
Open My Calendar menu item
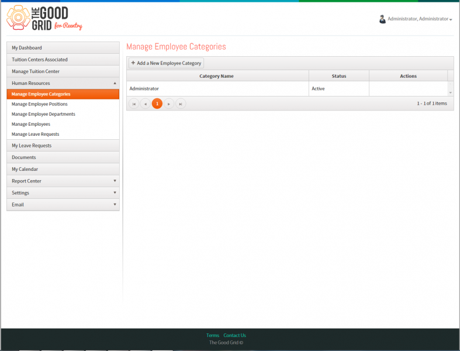pyautogui.click(x=63, y=169)
